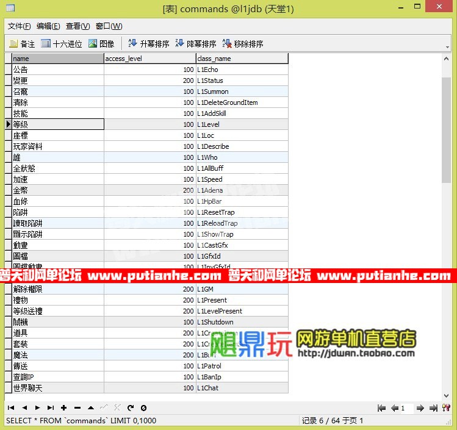Open the limit settings icon
Viewport: 457px width, 430px height.
click(x=446, y=408)
